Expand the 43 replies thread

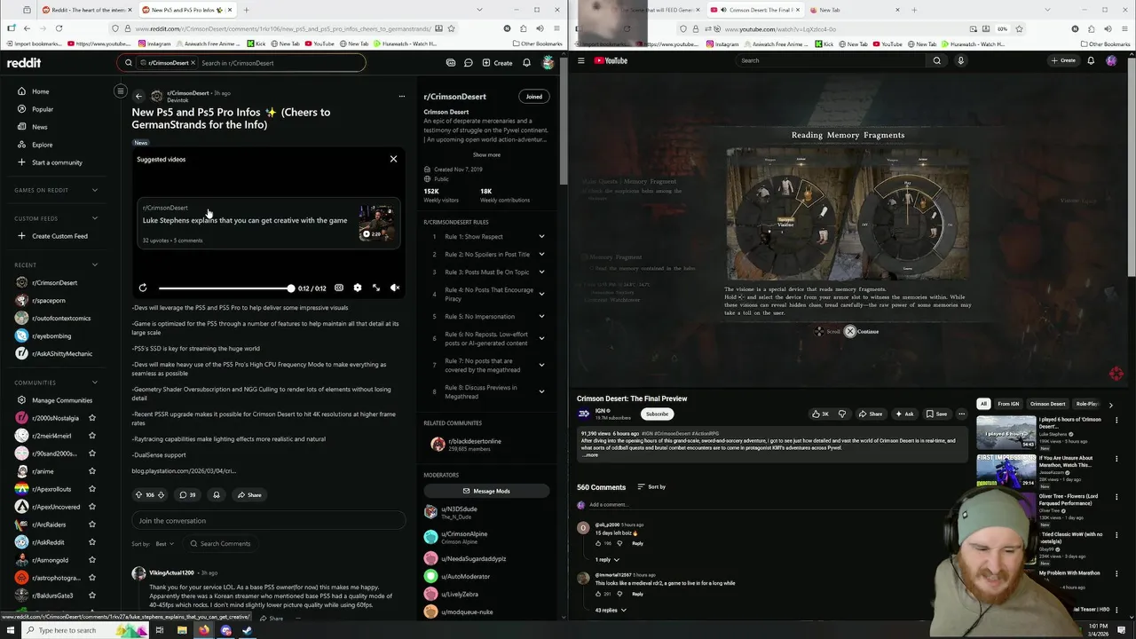(x=611, y=611)
